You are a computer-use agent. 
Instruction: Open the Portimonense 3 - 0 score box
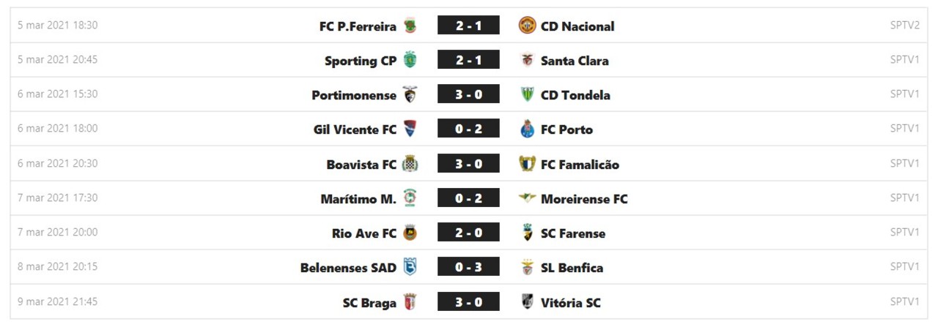468,95
